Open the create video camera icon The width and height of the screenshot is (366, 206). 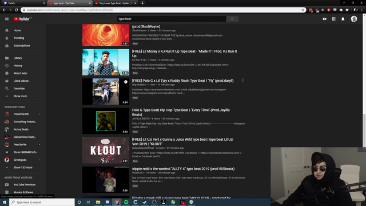pyautogui.click(x=324, y=19)
